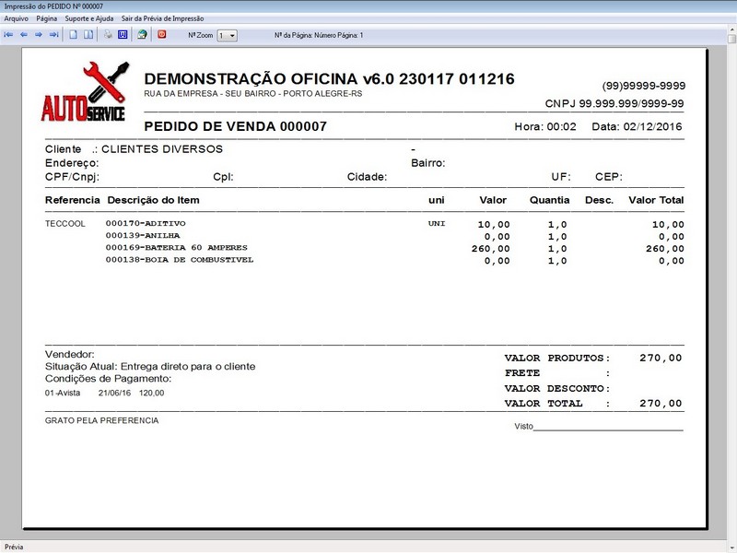Click the 260,00 value in Valor column
737x553 pixels.
(491, 249)
